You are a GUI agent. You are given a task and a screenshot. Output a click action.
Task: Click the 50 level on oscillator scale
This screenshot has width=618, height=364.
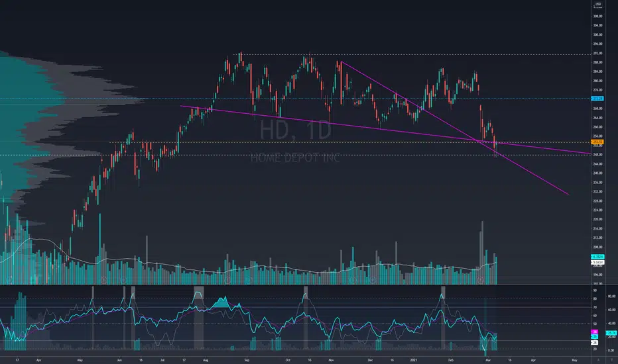click(595, 324)
